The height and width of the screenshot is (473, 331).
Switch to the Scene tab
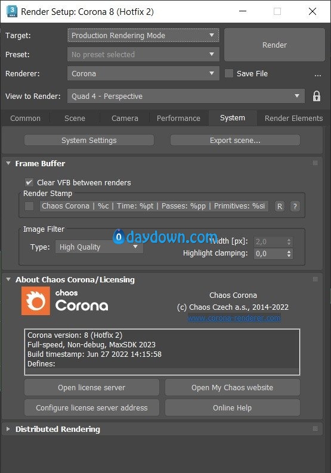75,118
